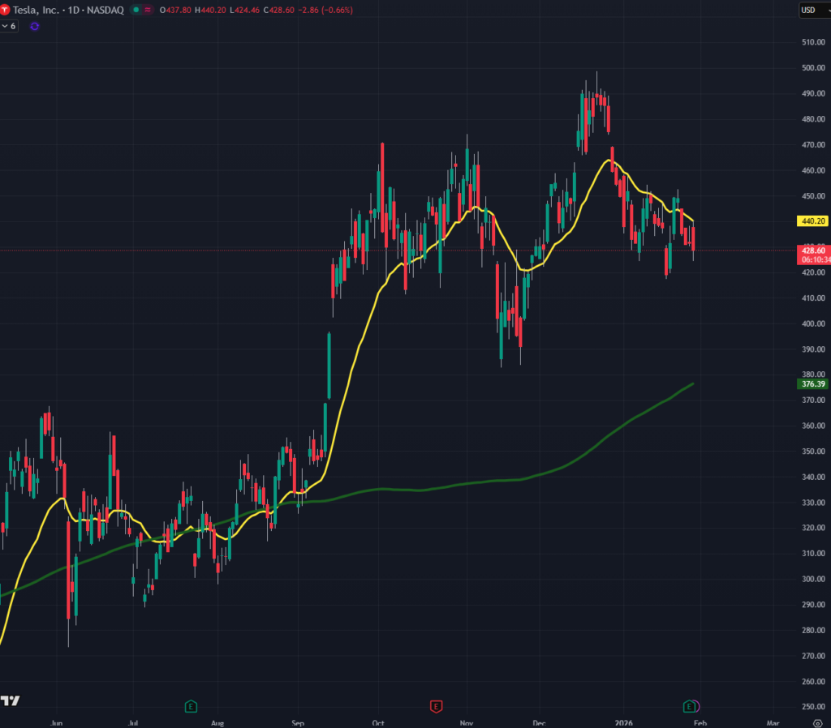This screenshot has width=831, height=728.
Task: Click the green 376.39 moving average price label
Action: click(812, 383)
